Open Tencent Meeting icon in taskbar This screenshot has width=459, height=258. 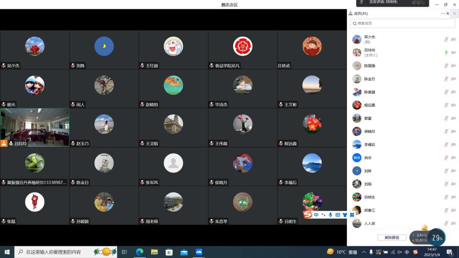click(x=199, y=252)
